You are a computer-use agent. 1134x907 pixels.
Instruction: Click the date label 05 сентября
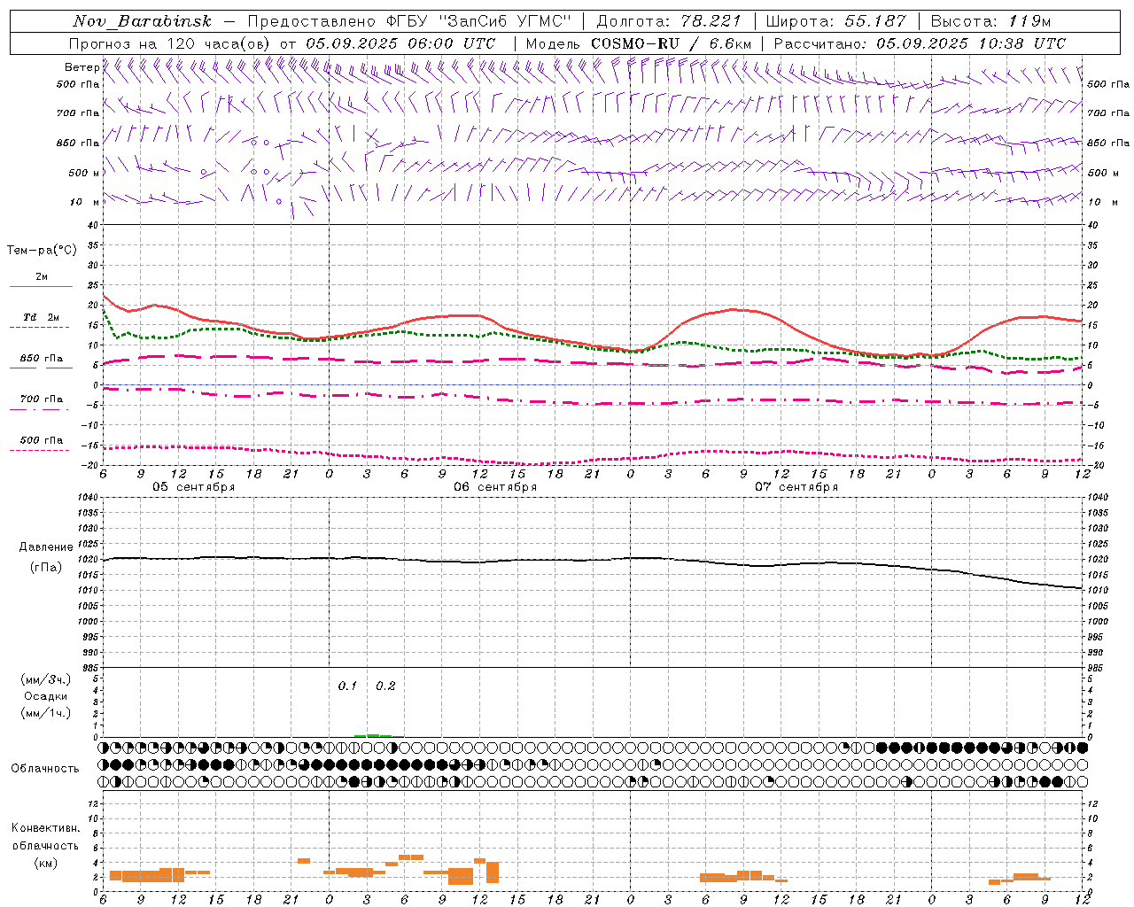point(193,487)
